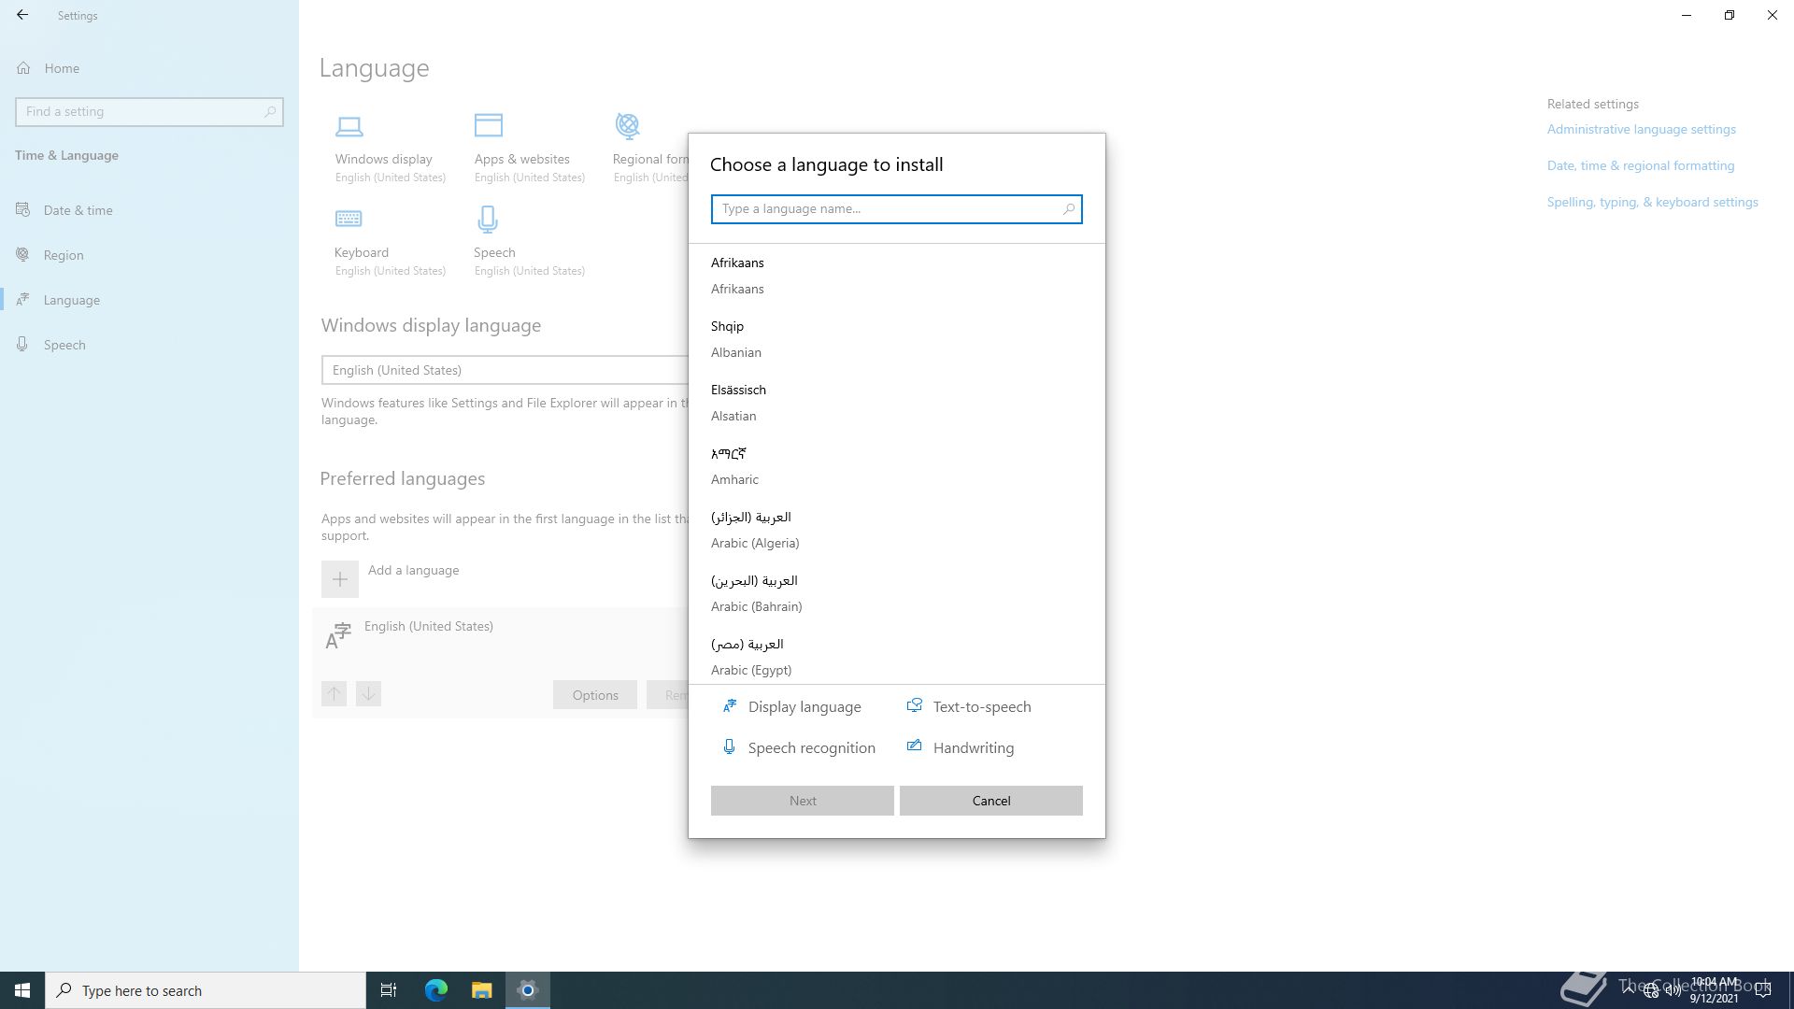
Task: Open the notification center icon
Action: point(1763,990)
